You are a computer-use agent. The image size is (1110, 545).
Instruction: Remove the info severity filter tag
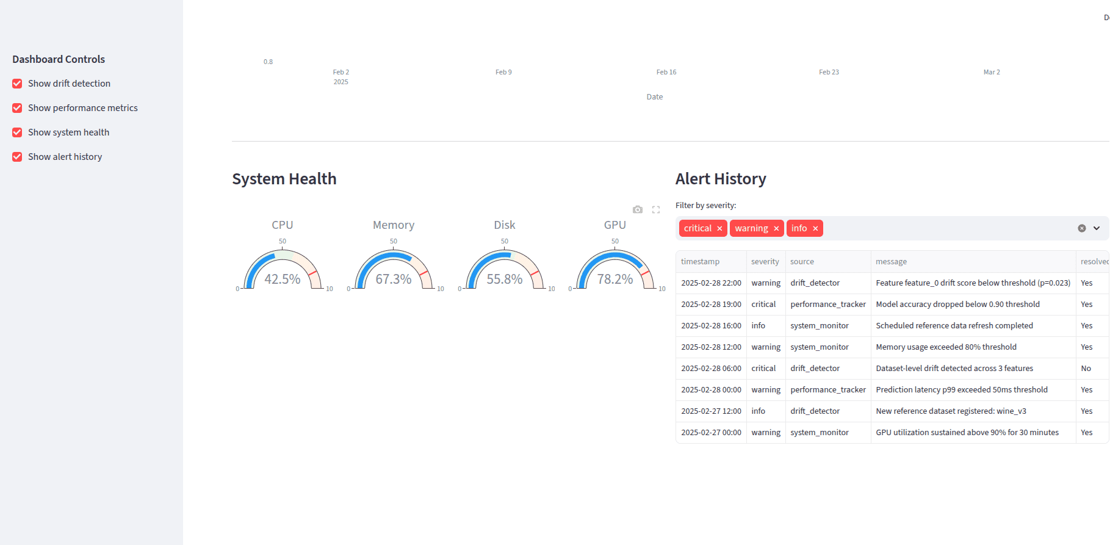[815, 228]
